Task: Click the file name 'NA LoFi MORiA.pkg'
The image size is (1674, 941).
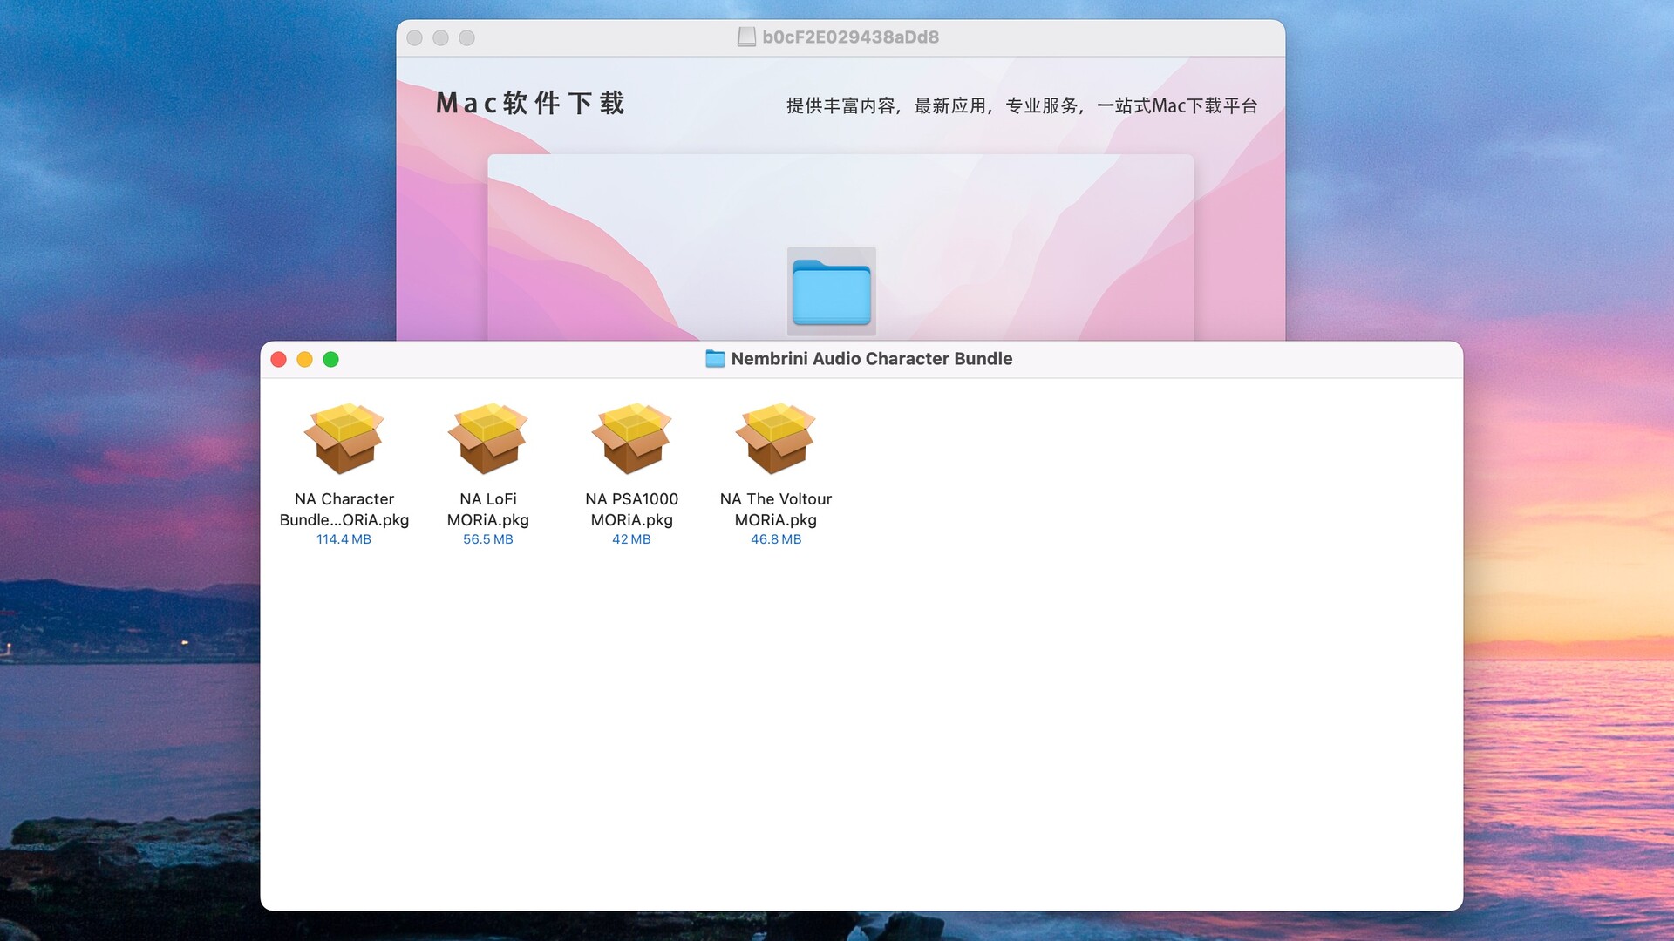Action: coord(487,510)
